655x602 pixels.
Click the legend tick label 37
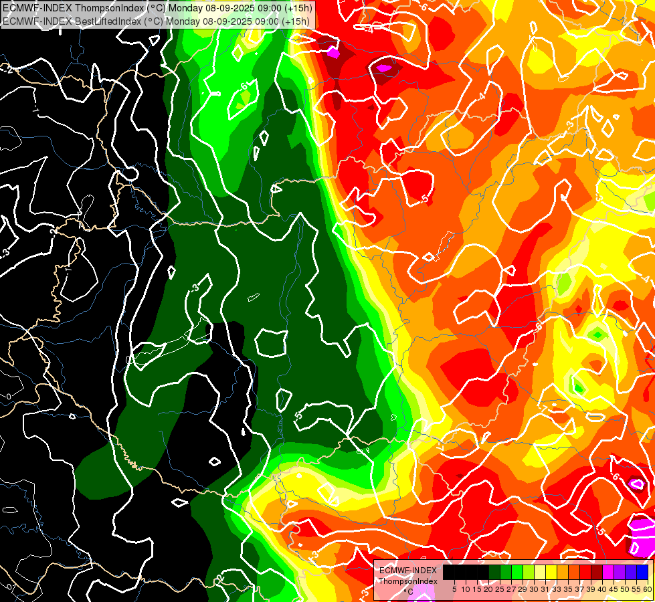click(x=579, y=589)
